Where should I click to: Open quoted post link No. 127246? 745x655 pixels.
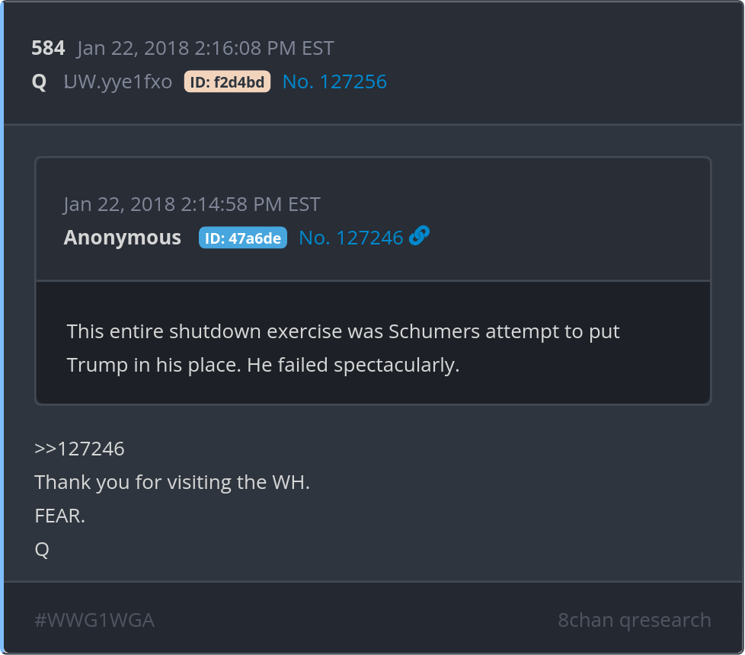tap(350, 238)
